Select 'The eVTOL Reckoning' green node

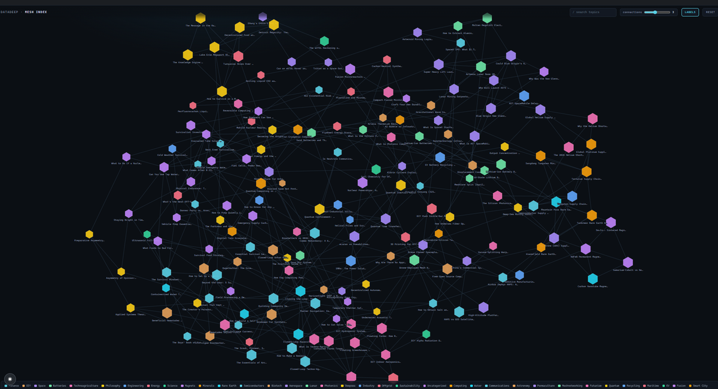[324, 41]
